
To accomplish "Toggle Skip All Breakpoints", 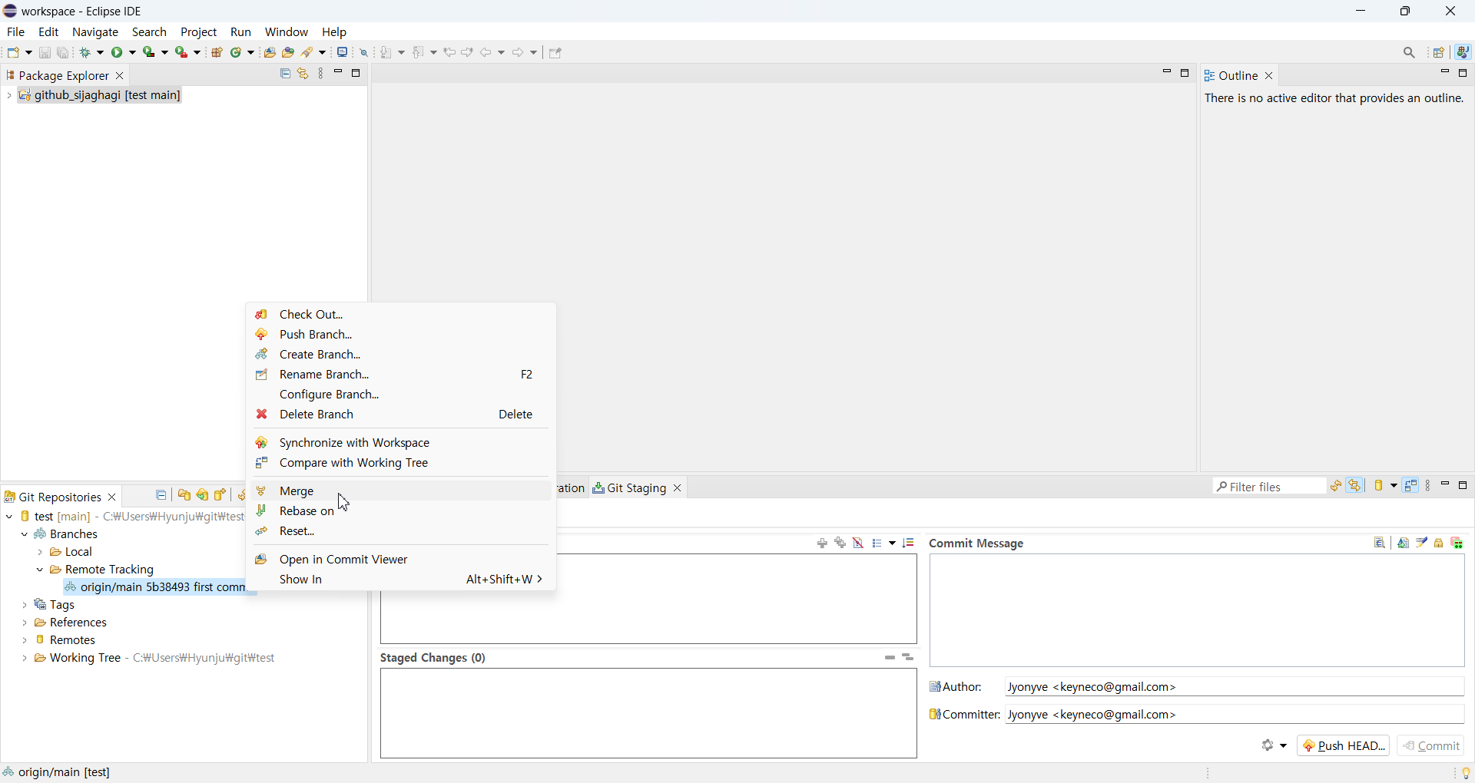I will [365, 53].
